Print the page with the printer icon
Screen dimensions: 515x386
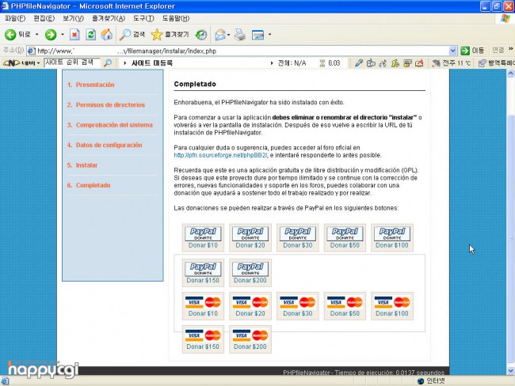pyautogui.click(x=240, y=35)
